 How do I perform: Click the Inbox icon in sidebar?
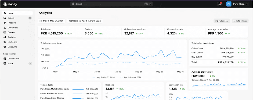[5, 63]
